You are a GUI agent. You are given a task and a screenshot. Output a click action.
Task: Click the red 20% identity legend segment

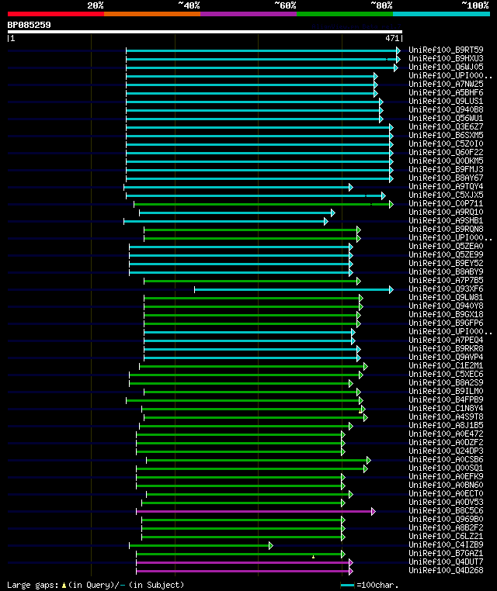click(55, 14)
